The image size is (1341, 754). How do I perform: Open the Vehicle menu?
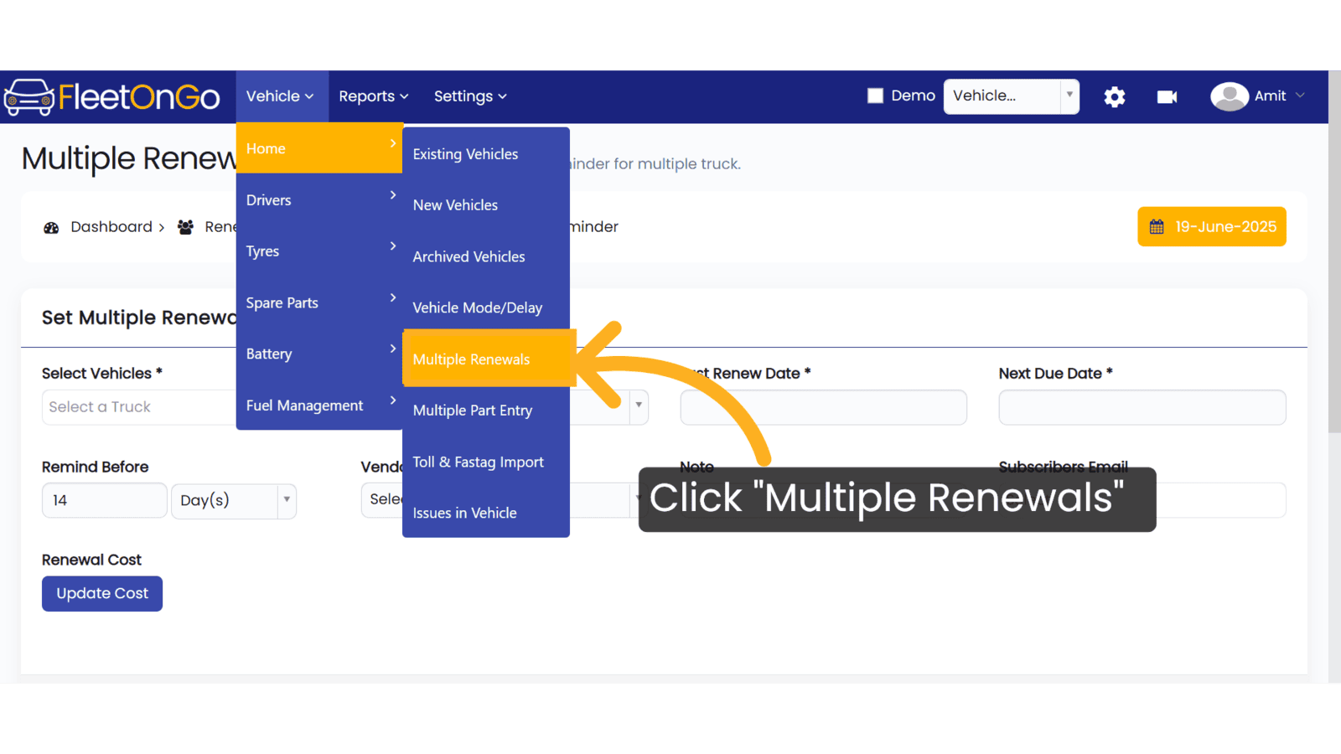click(x=280, y=96)
